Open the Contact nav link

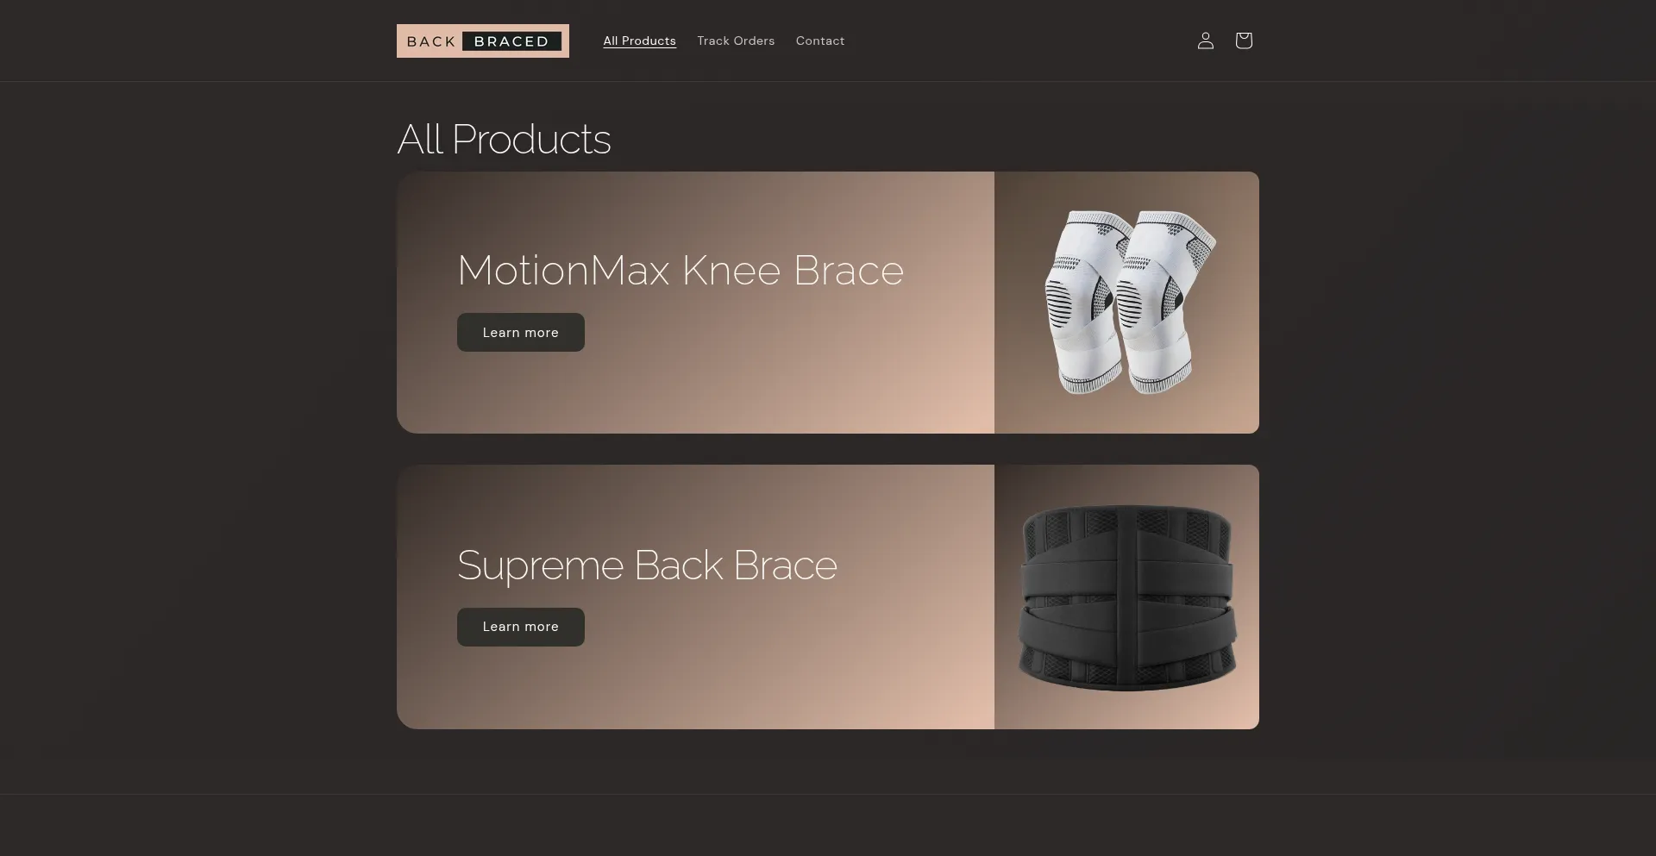[820, 41]
